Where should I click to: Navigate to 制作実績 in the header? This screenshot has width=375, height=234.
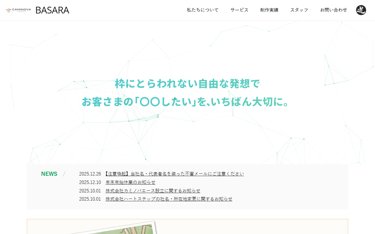pyautogui.click(x=269, y=10)
